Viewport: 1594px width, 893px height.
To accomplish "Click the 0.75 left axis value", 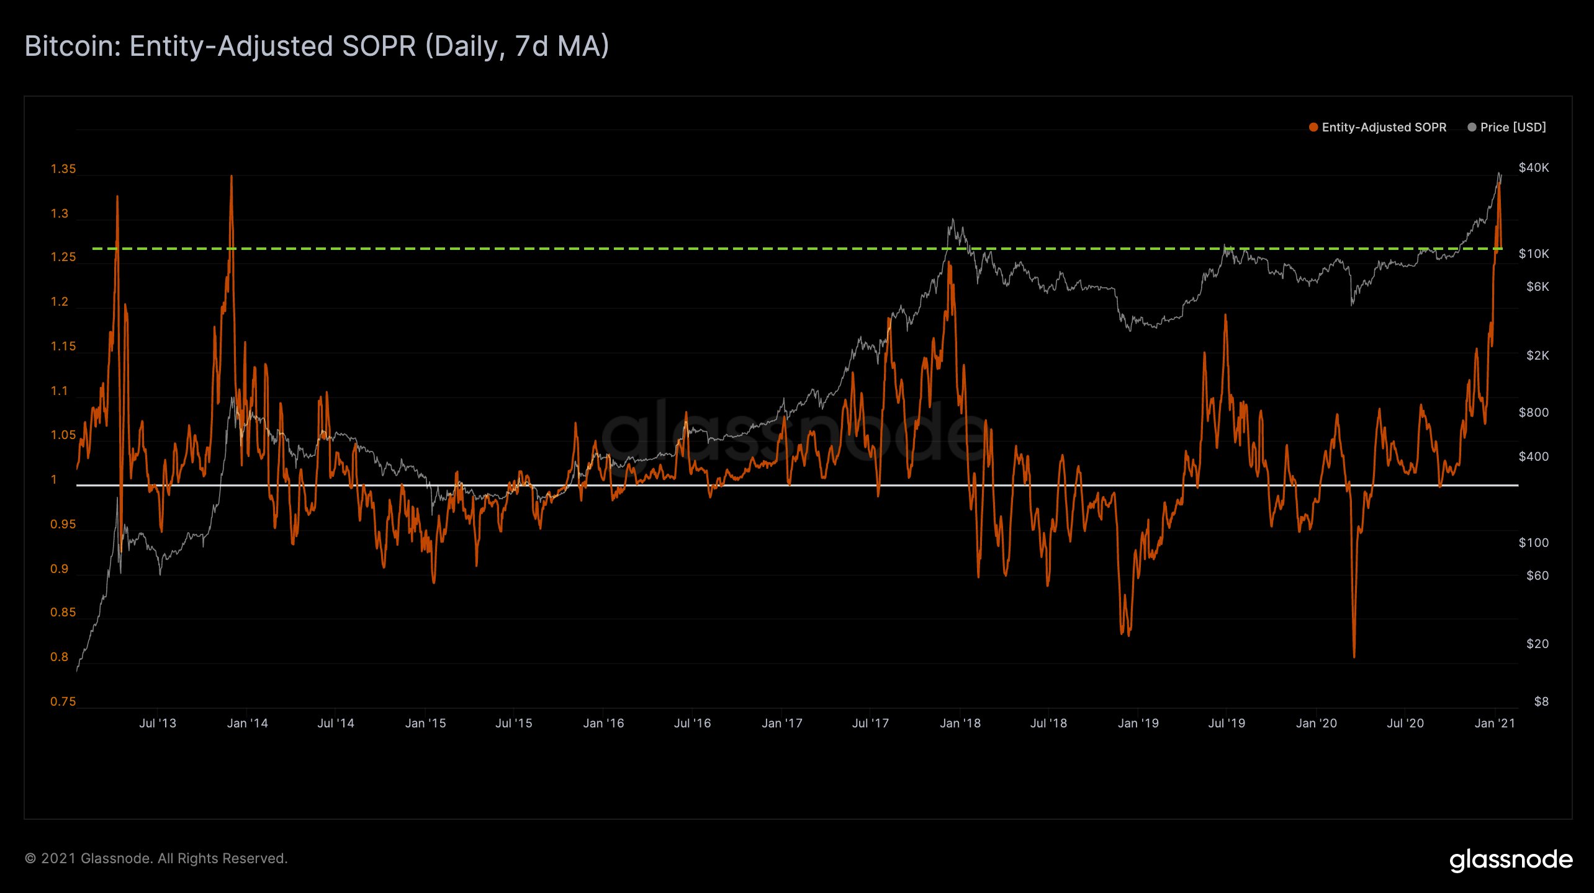I will [63, 701].
